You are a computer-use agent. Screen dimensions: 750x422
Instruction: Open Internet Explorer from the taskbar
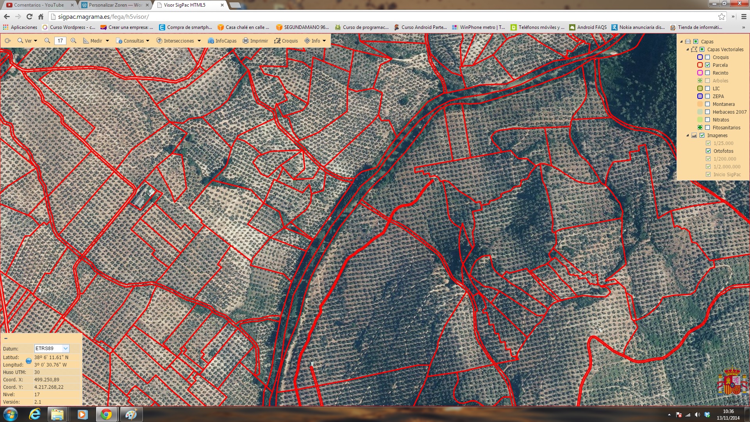[x=35, y=414]
